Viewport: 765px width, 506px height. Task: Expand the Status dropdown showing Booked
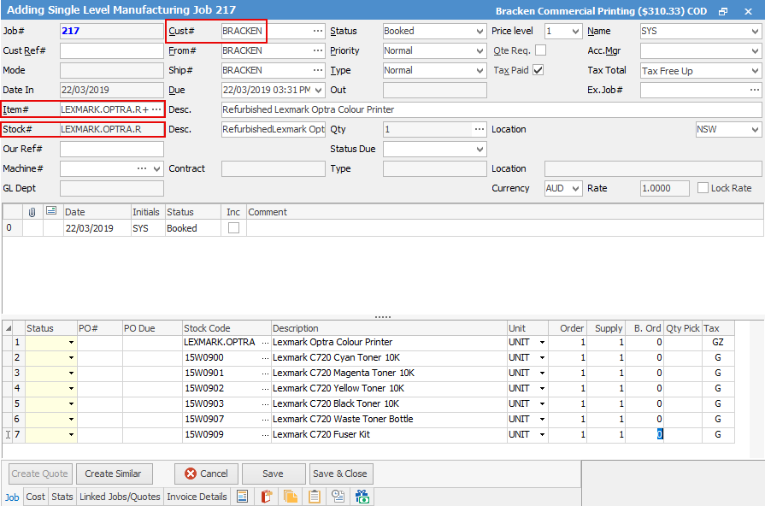480,32
